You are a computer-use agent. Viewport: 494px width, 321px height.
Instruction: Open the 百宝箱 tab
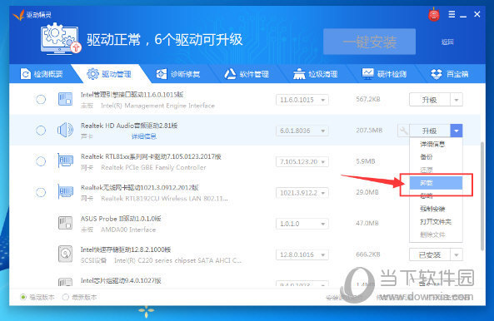(x=450, y=74)
